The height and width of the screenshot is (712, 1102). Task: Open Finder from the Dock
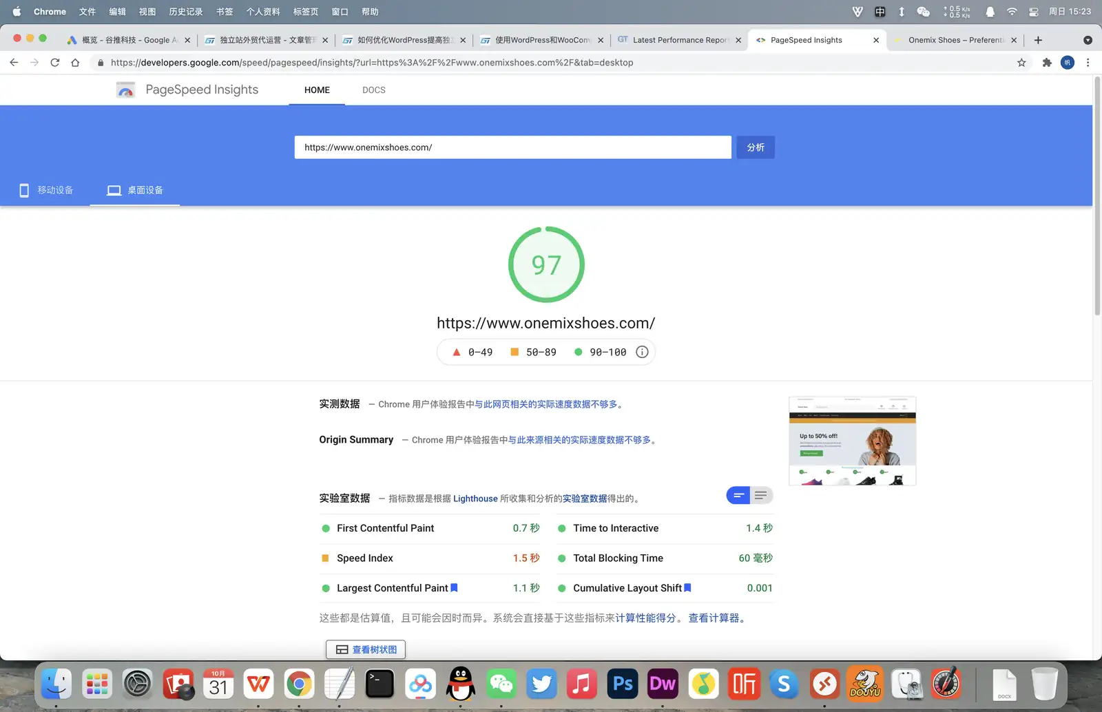point(56,684)
